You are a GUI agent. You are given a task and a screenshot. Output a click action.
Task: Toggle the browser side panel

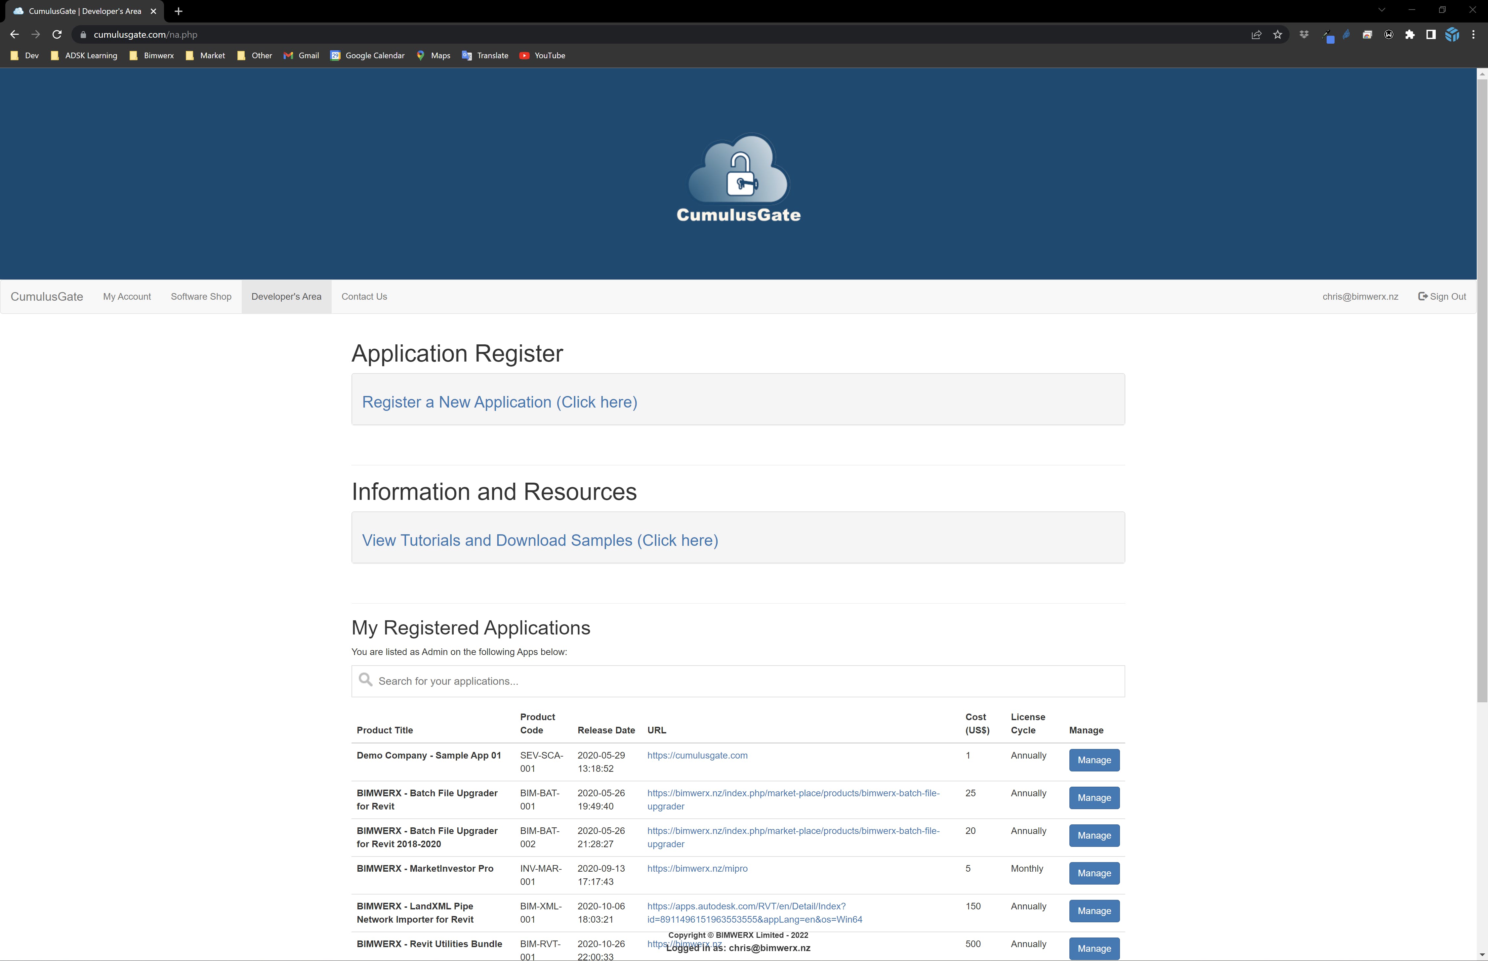click(x=1430, y=35)
